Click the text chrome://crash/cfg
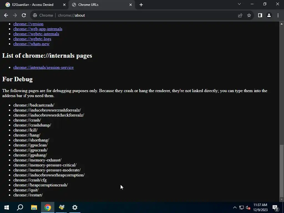This screenshot has width=284, height=213. pyautogui.click(x=30, y=180)
